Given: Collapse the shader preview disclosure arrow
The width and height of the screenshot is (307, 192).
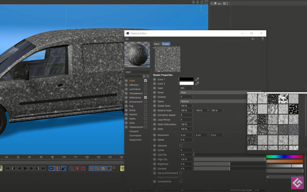Looking at the screenshot, I should (x=153, y=47).
